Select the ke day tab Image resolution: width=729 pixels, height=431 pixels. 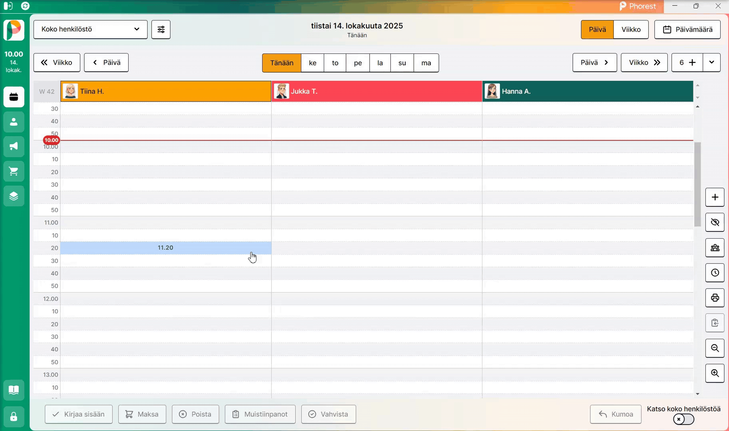[313, 63]
